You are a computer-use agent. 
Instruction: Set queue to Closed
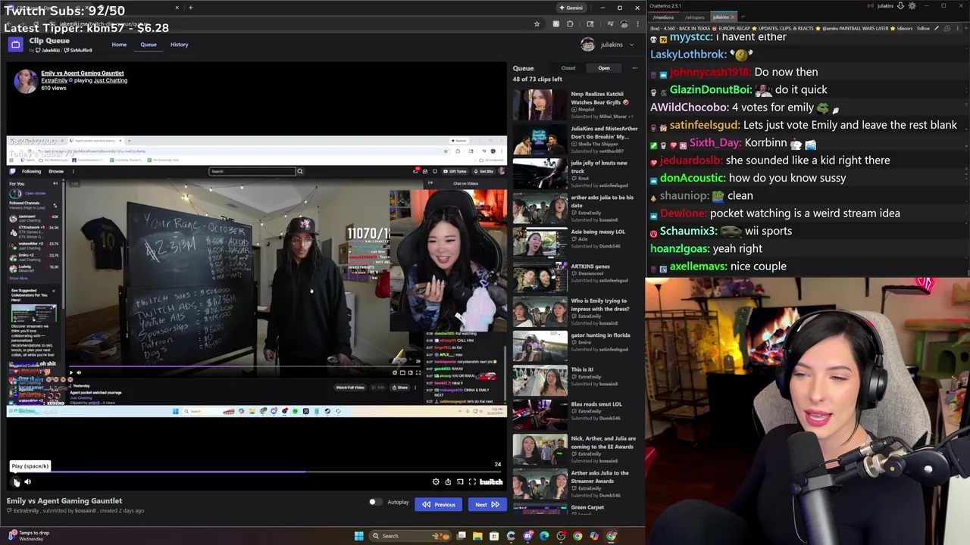pos(568,68)
